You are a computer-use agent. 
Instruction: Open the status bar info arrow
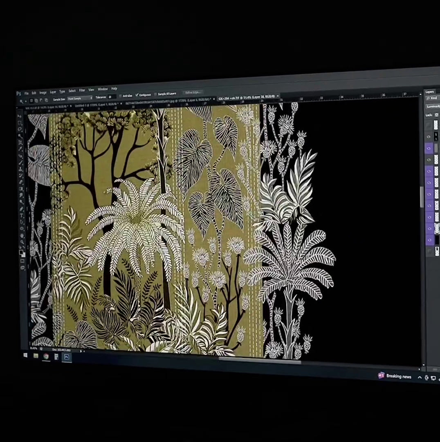(x=81, y=351)
